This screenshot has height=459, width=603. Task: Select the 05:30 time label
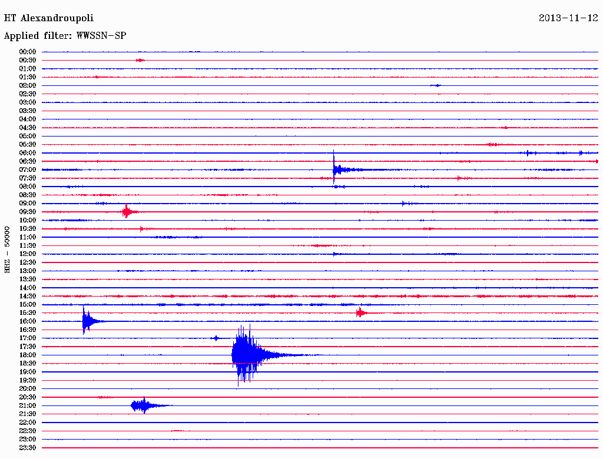tap(28, 145)
